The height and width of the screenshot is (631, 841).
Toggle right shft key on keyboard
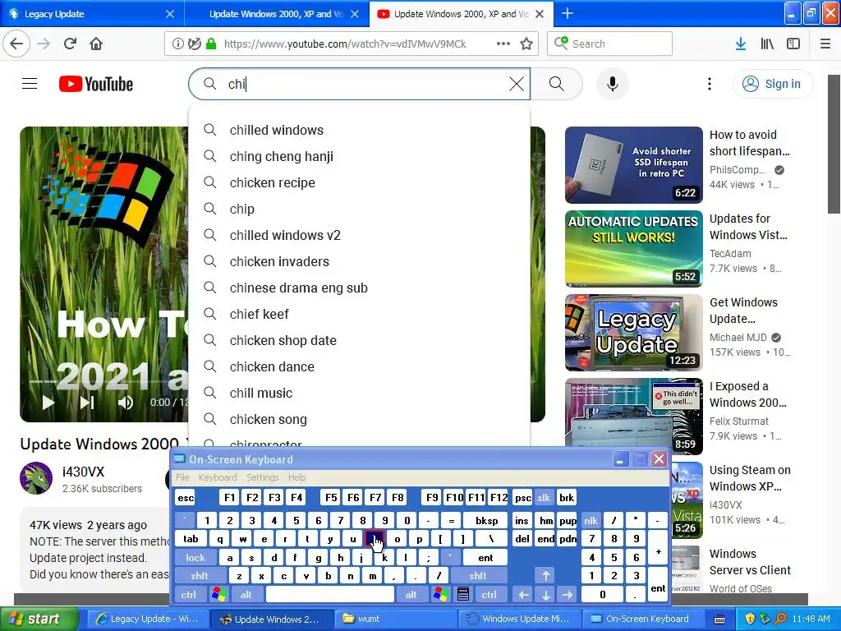pos(477,576)
